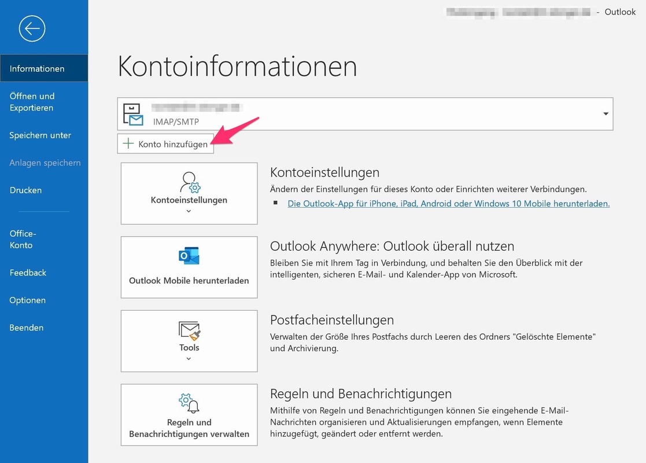Viewport: 646px width, 463px height.
Task: Click the Kontoeinstellungen section heading
Action: pos(324,172)
